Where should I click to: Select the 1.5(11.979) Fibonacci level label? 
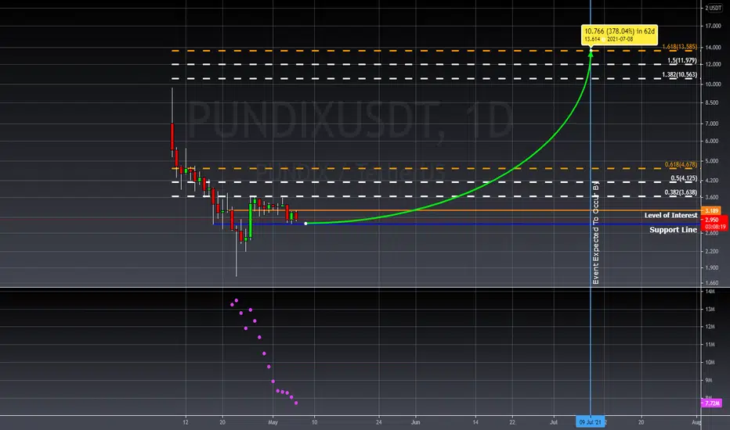pyautogui.click(x=682, y=60)
